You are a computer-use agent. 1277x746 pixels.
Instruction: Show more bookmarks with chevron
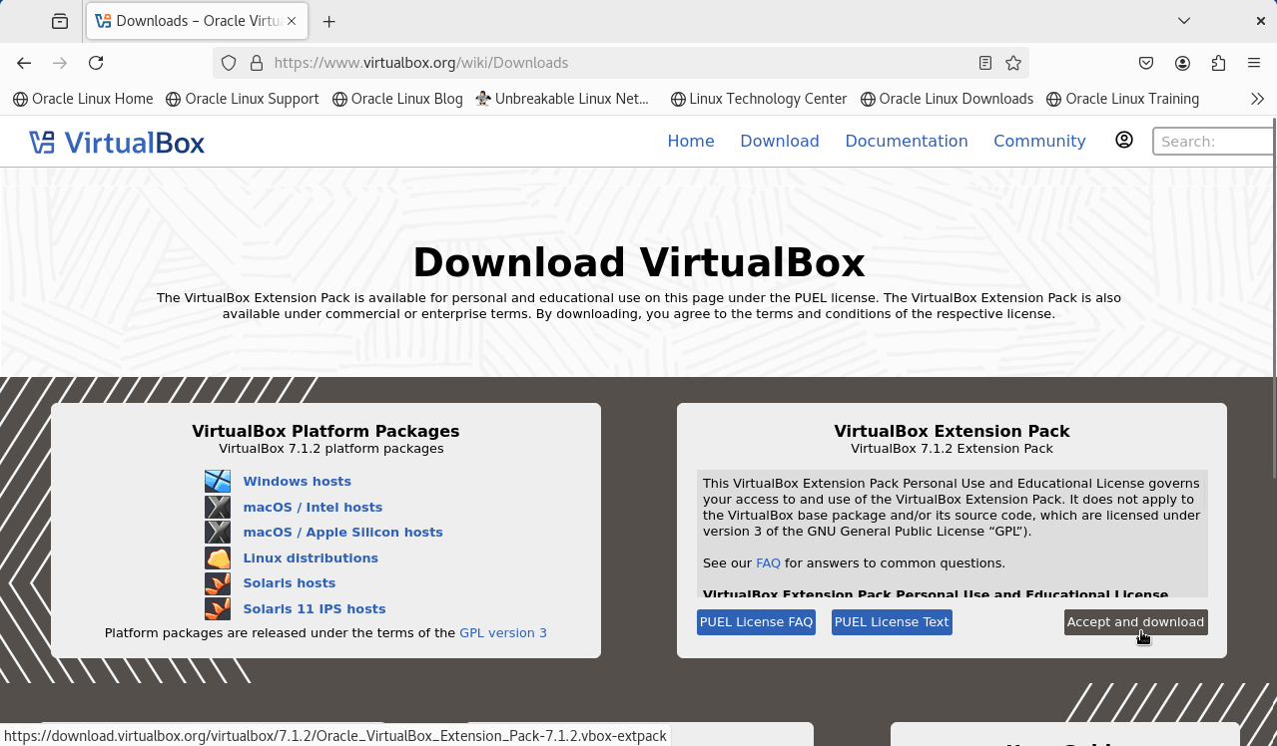(1257, 99)
